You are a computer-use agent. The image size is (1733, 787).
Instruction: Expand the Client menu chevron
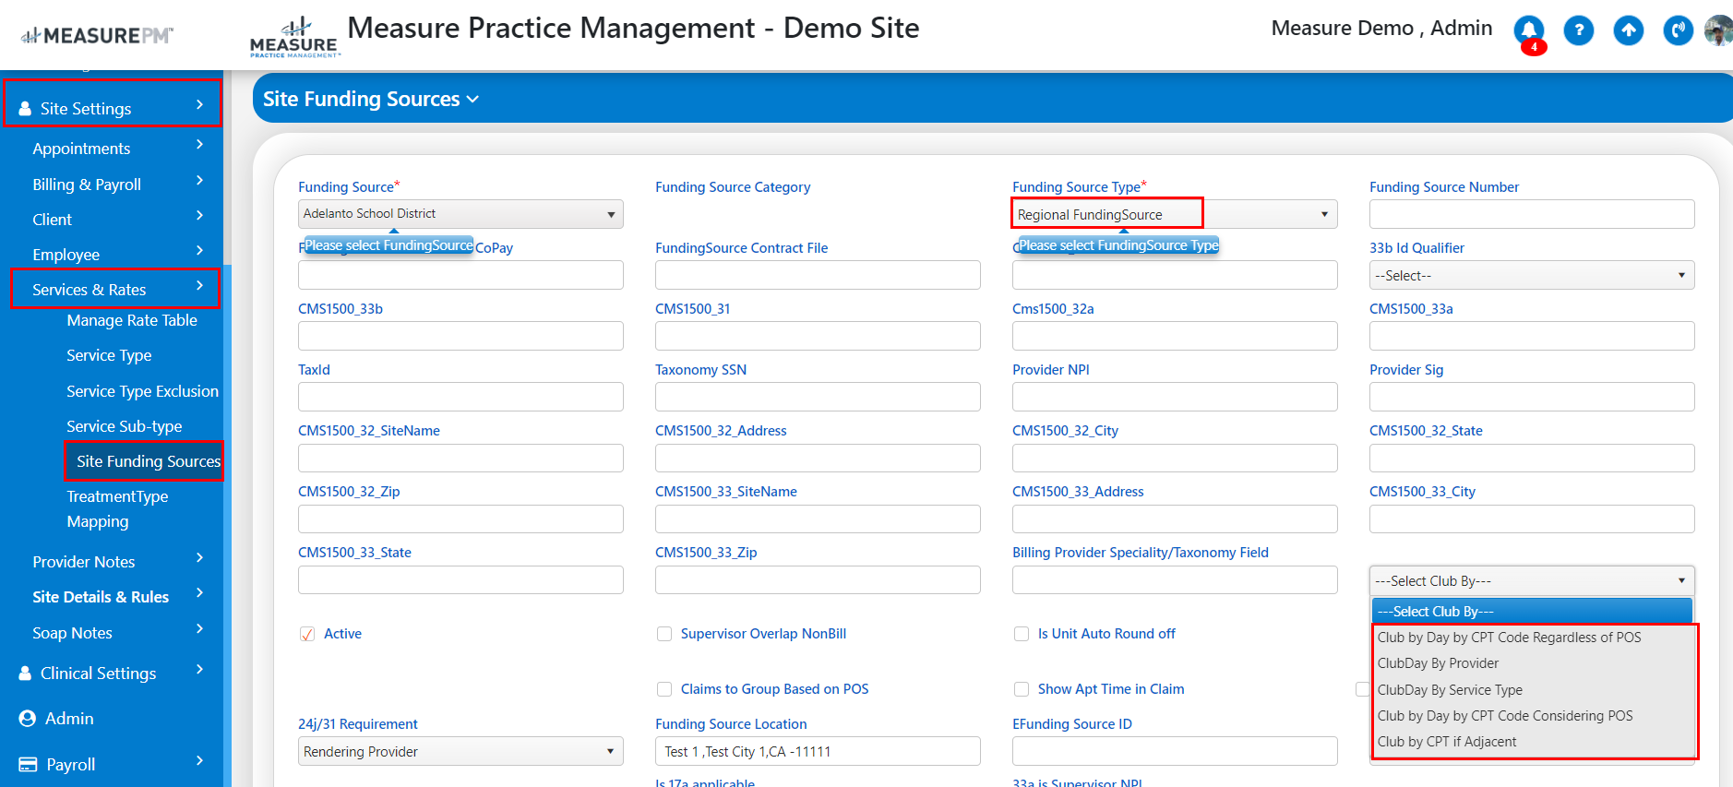199,216
